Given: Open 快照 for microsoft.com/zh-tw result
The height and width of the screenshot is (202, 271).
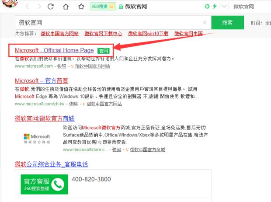Looking at the screenshot, I should tap(73, 104).
